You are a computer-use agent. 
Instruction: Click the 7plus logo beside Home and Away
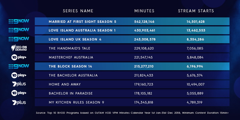[19, 84]
